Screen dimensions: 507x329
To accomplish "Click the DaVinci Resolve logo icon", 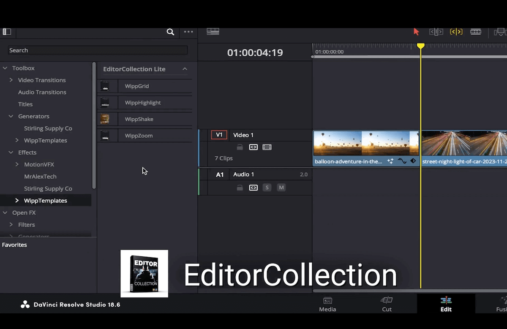I will 25,305.
